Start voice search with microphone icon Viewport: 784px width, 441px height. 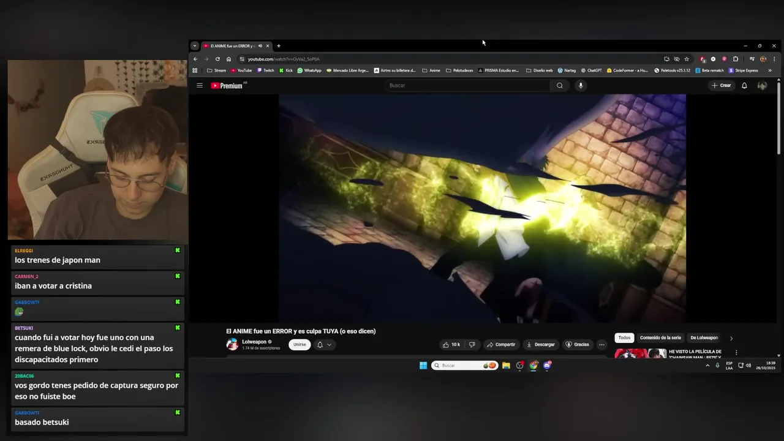coord(581,86)
